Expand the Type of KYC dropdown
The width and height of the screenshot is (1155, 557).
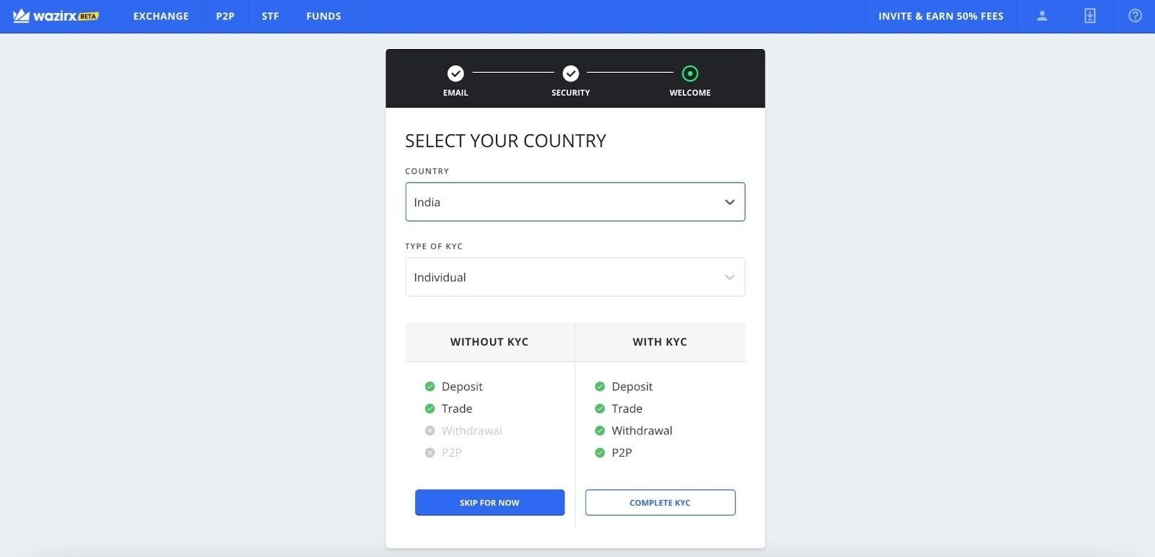pos(575,277)
